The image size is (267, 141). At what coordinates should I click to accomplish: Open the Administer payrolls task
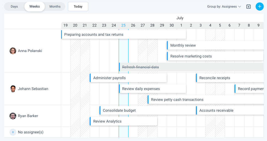pos(128,78)
